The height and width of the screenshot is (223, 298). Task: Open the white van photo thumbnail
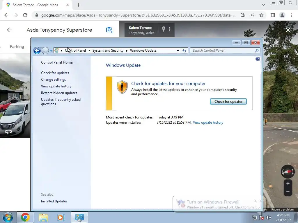(x=15, y=95)
